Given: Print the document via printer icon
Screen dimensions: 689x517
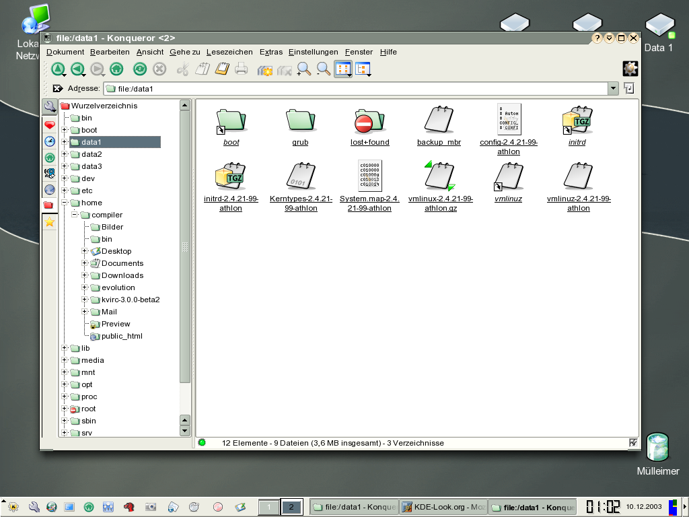Looking at the screenshot, I should tap(242, 69).
